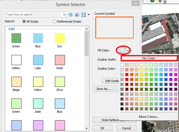Screen dimensions: 179x132
Task: Pick the dark navy swatch in the sixth palette row
Action: coord(166,89)
